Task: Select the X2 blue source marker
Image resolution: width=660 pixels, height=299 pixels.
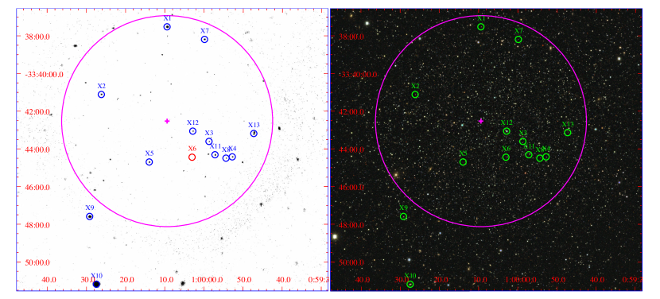Action: point(102,95)
